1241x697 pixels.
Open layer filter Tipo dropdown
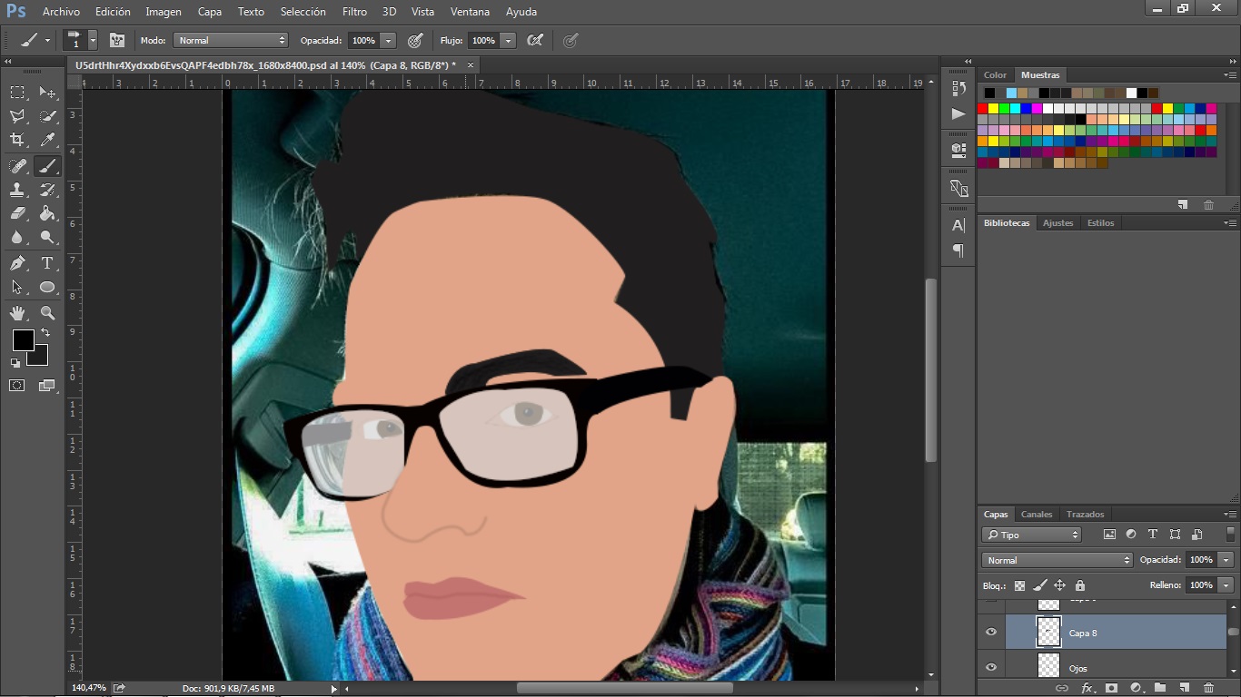[x=1032, y=535]
